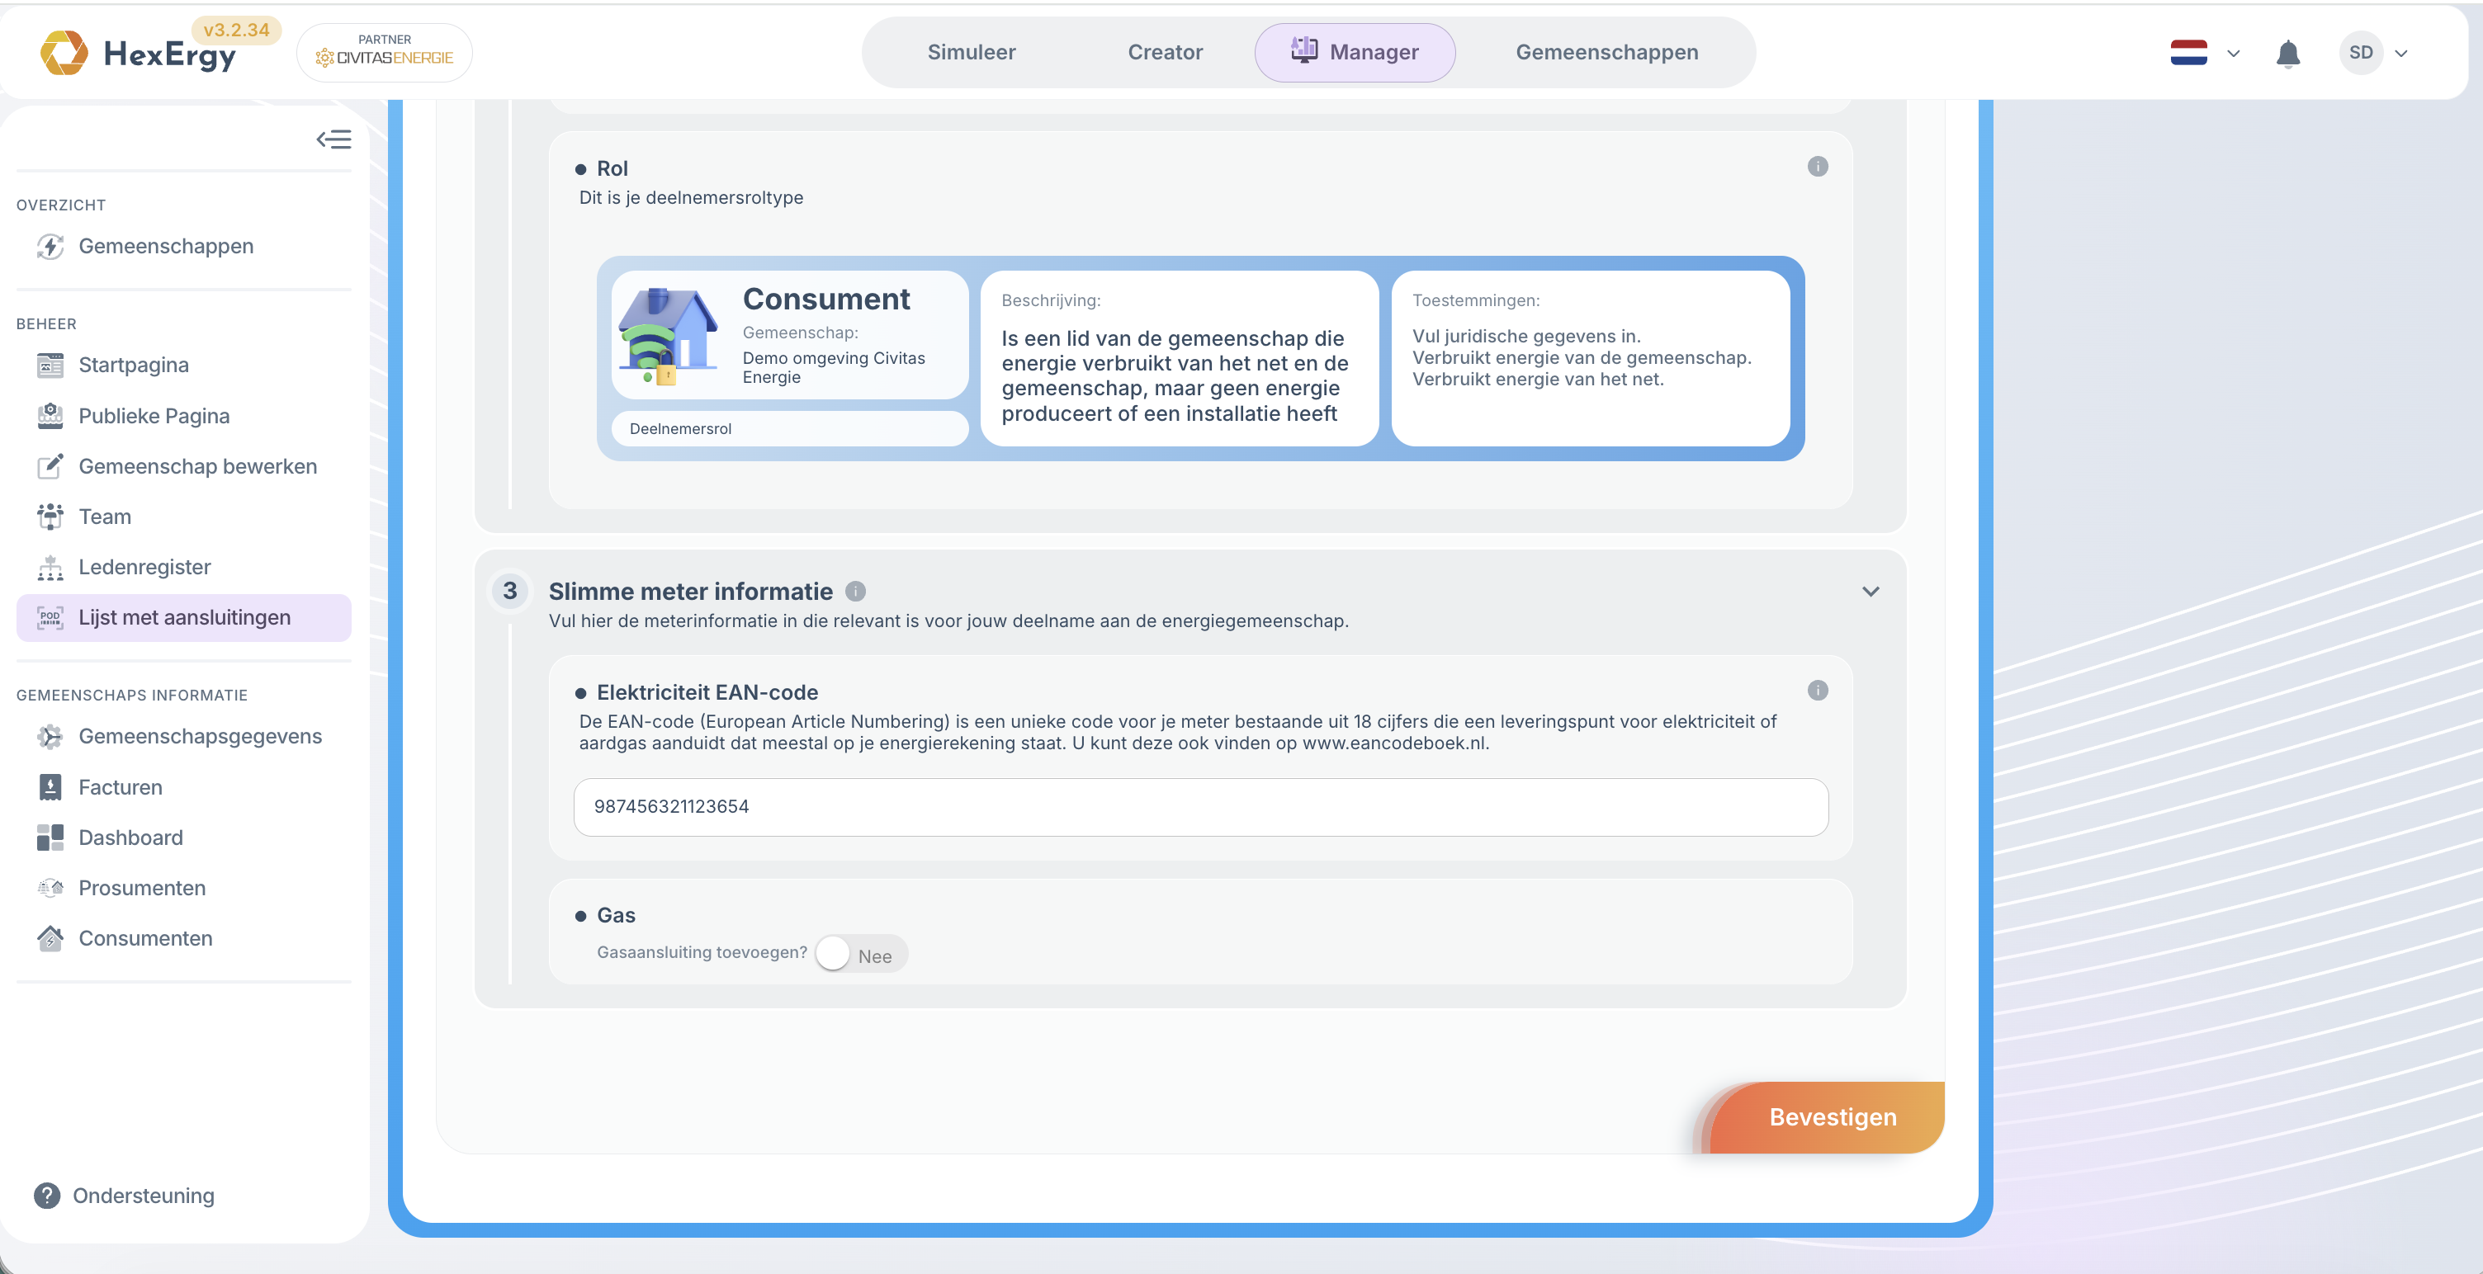Open the Civitas Energie partner badge
This screenshot has height=1274, width=2483.
(x=385, y=52)
